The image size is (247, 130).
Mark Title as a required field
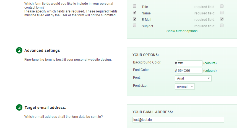coord(222,6)
